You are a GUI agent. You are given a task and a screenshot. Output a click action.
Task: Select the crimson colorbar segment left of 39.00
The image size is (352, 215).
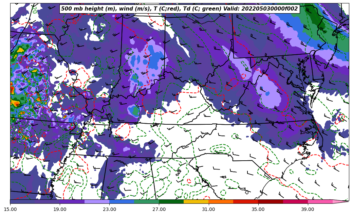295,201
